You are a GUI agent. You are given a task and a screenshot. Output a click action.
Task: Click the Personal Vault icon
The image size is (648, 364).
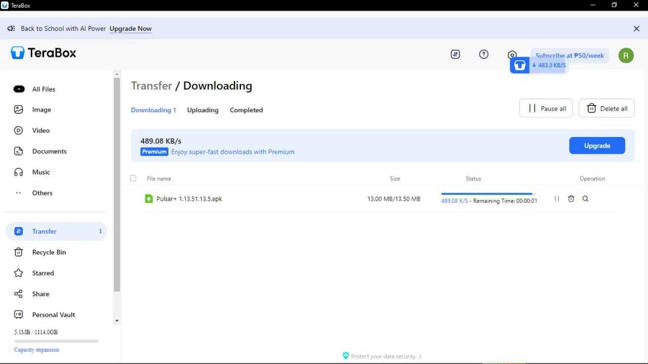click(x=19, y=314)
